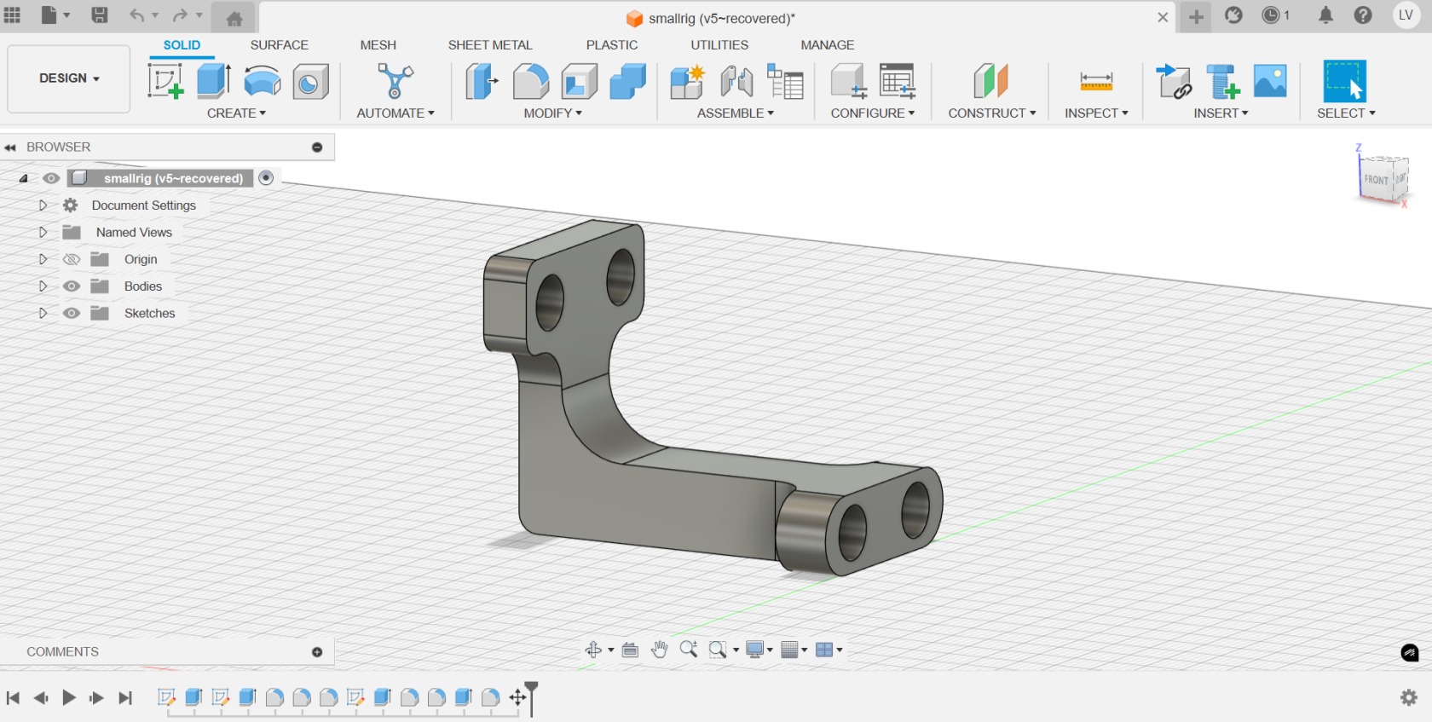Select the Hole tool icon

[x=310, y=83]
